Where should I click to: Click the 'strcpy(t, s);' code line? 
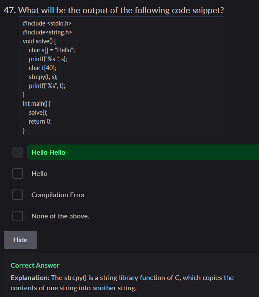[x=43, y=77]
